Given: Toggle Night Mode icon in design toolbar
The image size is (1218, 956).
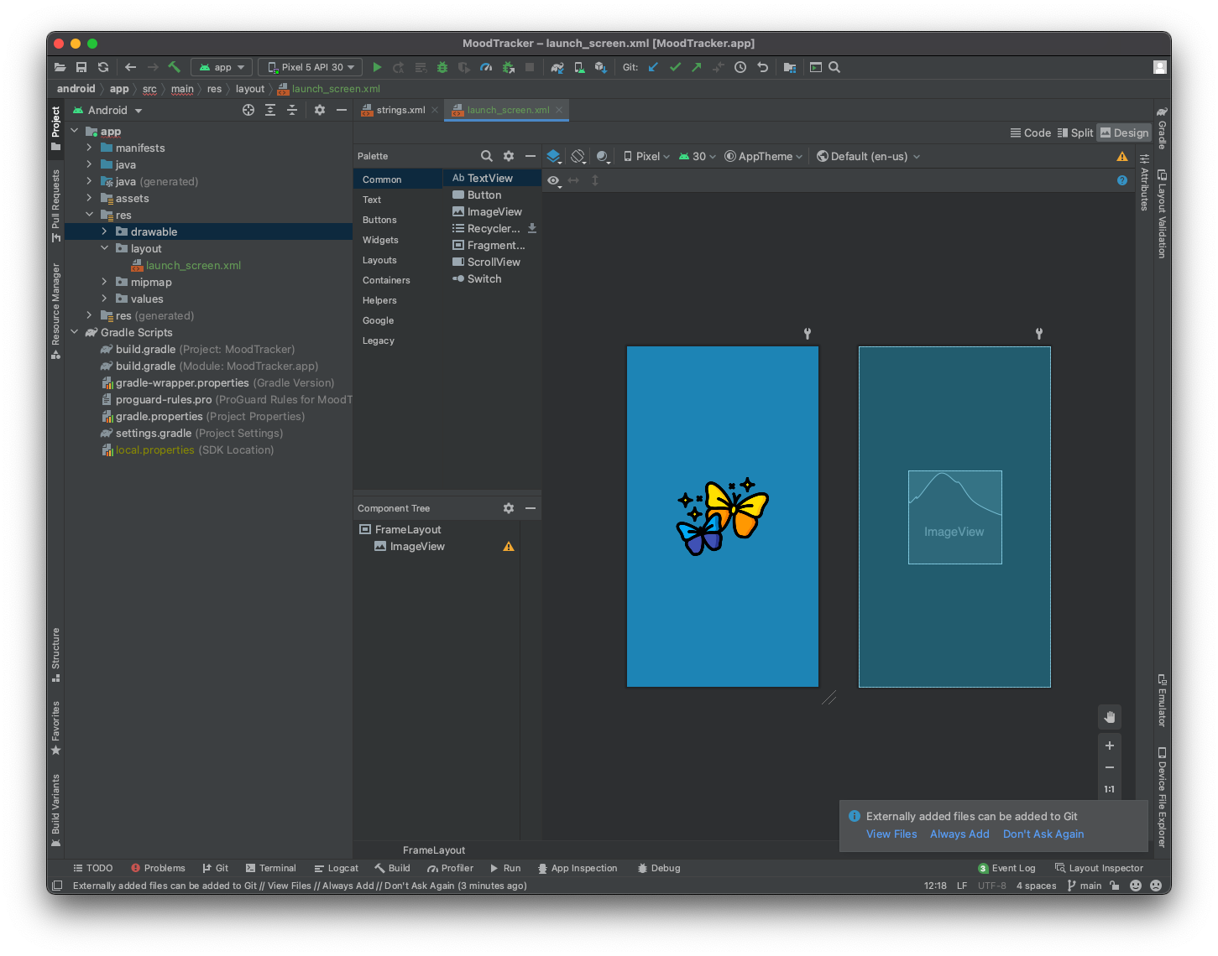Looking at the screenshot, I should (603, 156).
